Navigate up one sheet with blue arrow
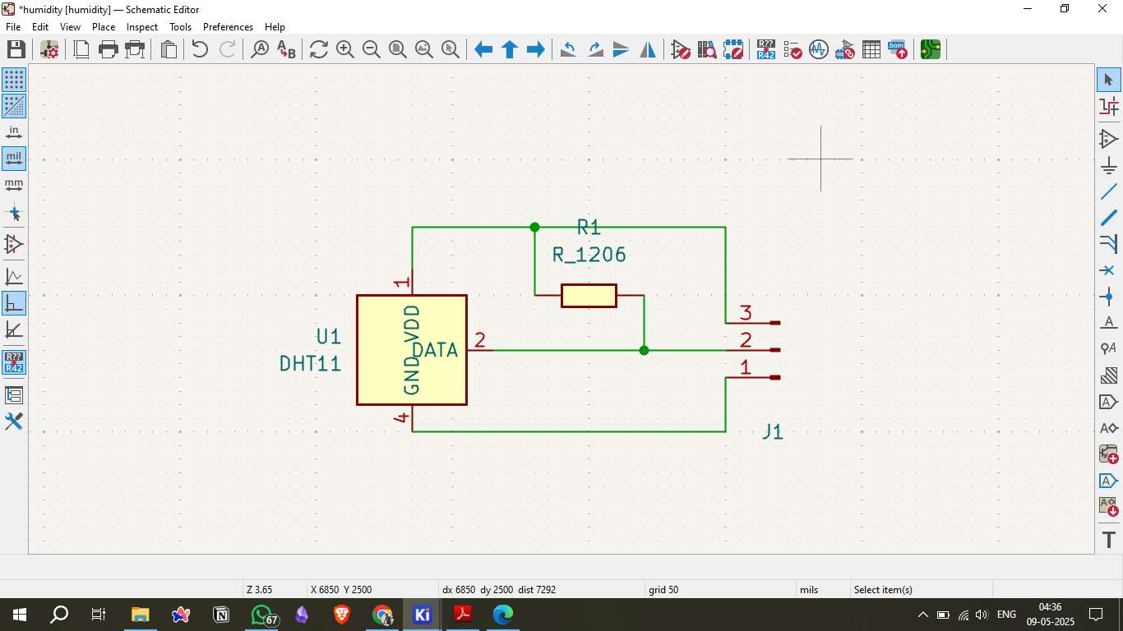Image resolution: width=1123 pixels, height=631 pixels. click(x=510, y=49)
